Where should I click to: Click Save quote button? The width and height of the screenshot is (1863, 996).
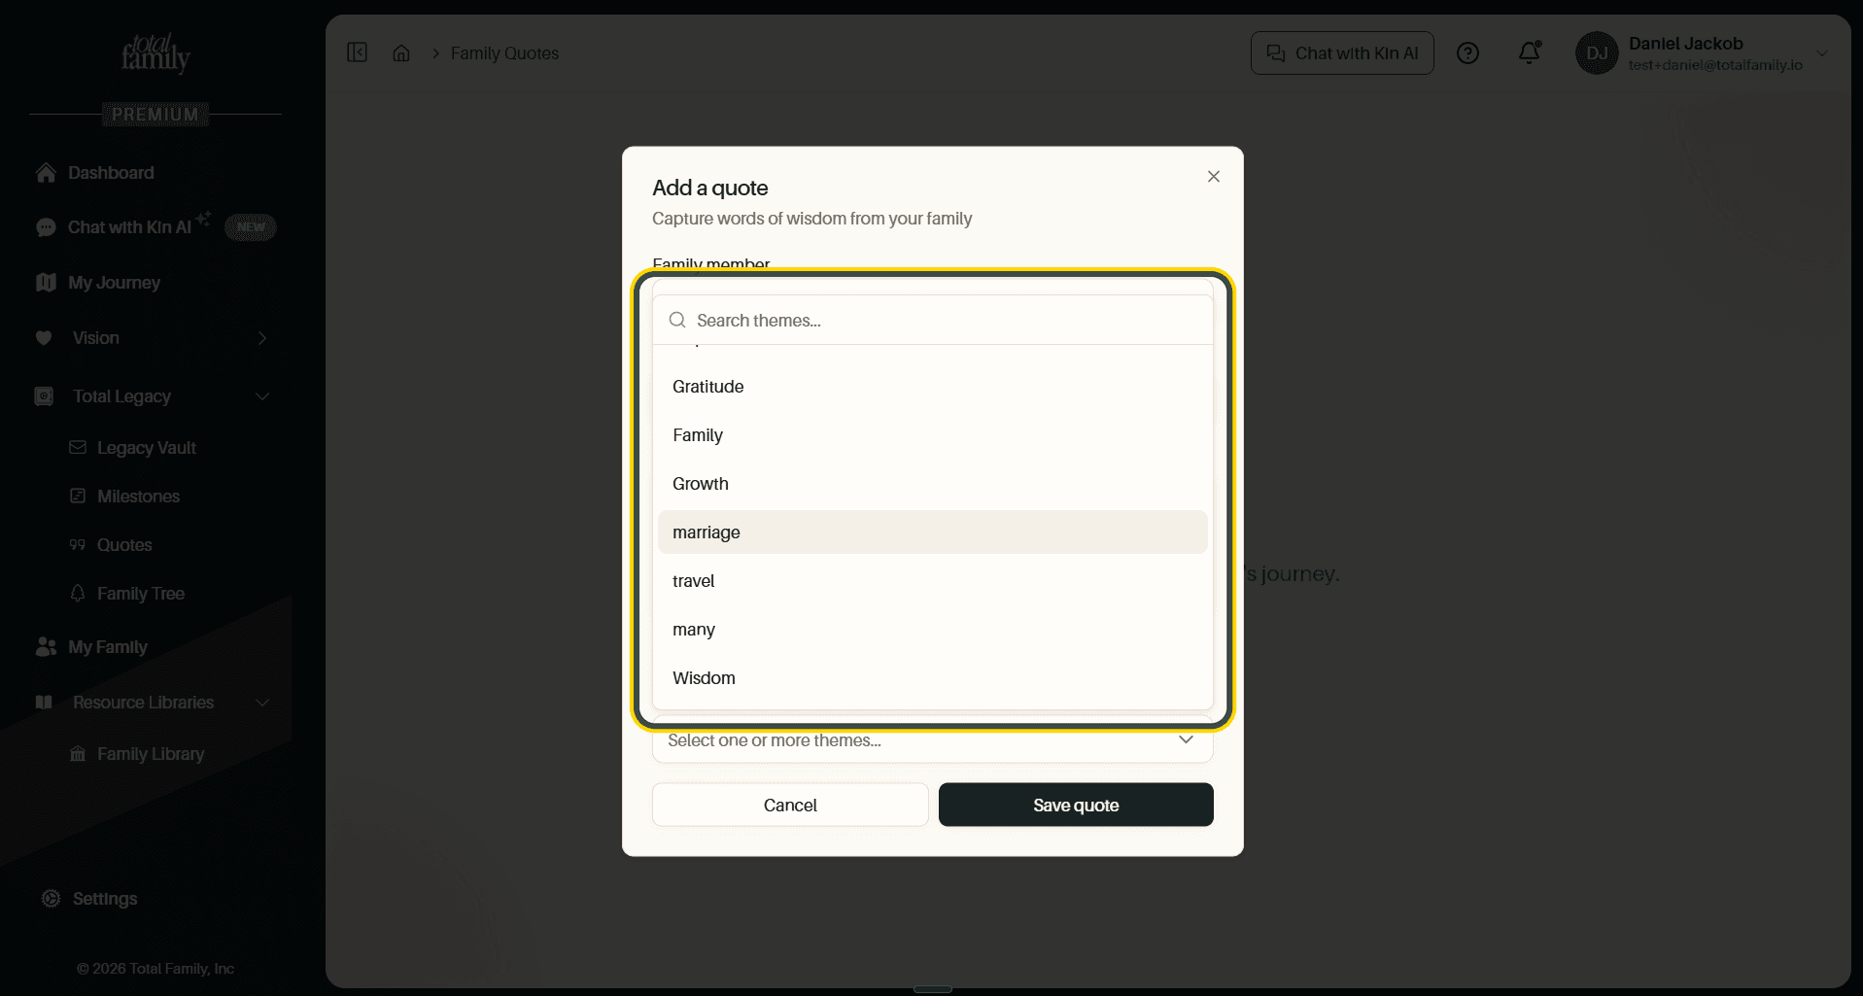pyautogui.click(x=1076, y=805)
